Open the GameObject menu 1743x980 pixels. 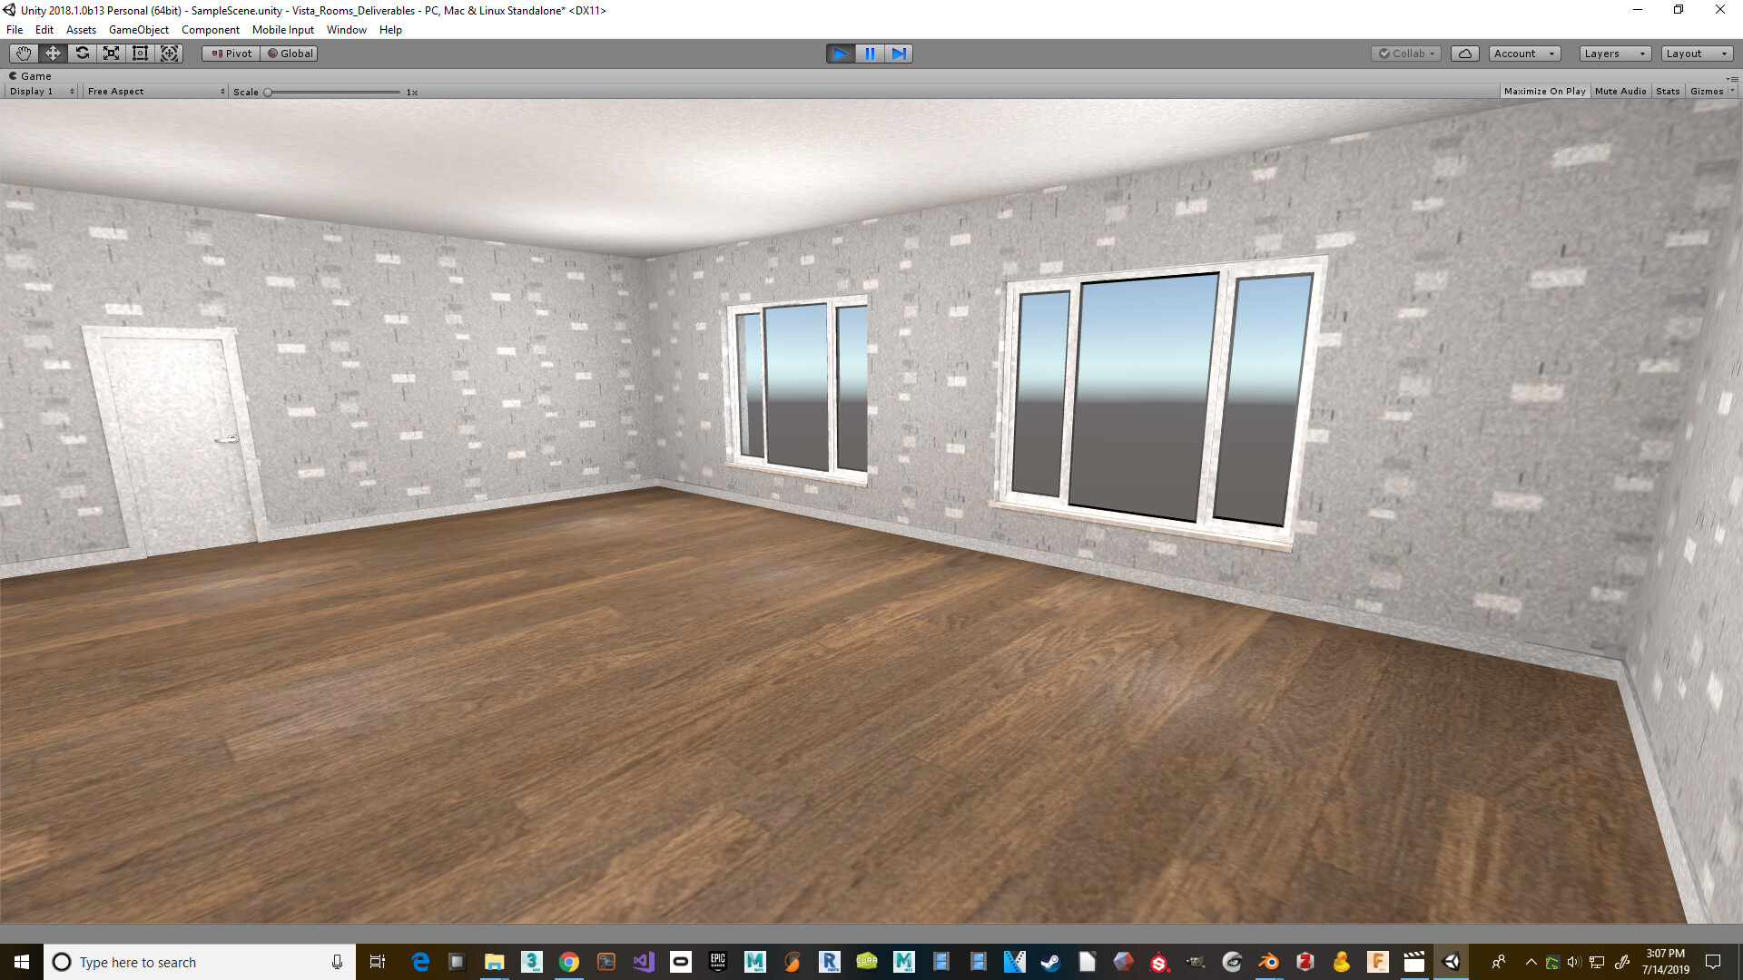[138, 30]
